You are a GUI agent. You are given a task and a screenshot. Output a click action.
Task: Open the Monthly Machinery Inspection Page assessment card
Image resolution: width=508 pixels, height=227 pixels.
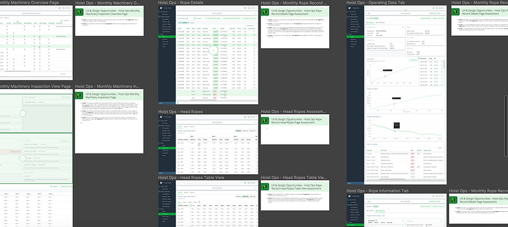pos(109,121)
